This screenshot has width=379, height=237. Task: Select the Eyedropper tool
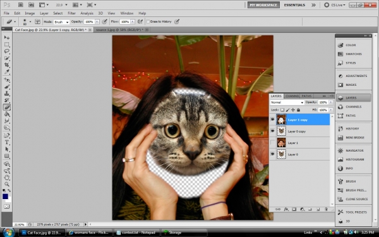click(7, 72)
